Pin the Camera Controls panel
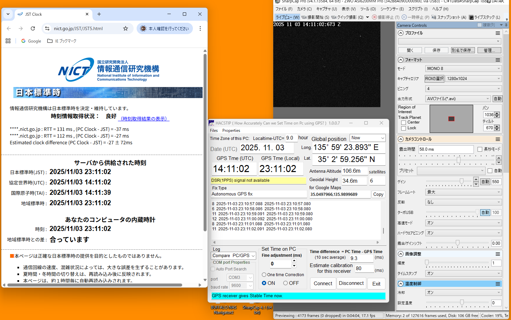Viewport: 511px width, 320px height. pyautogui.click(x=506, y=25)
